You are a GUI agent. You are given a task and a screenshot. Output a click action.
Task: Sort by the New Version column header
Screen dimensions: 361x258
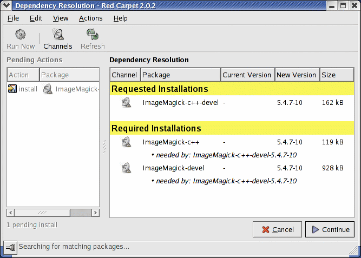[297, 75]
